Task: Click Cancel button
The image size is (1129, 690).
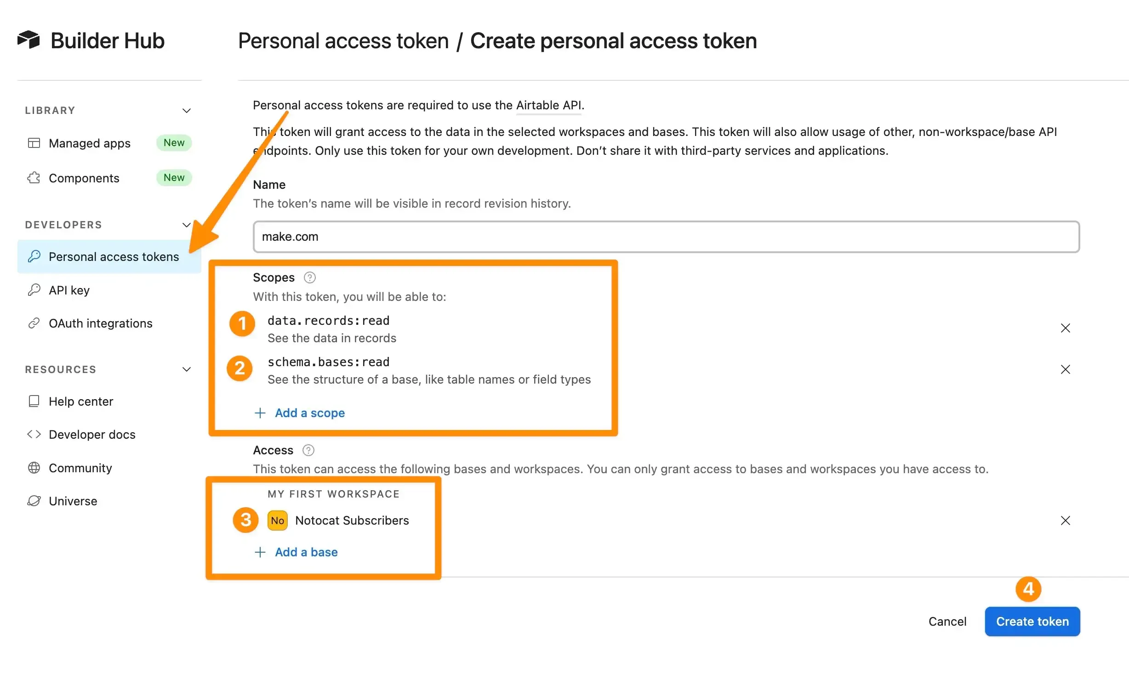Action: [x=947, y=621]
